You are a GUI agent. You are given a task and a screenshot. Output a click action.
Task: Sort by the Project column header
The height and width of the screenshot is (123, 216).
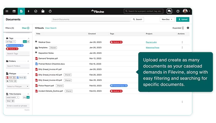149,34
